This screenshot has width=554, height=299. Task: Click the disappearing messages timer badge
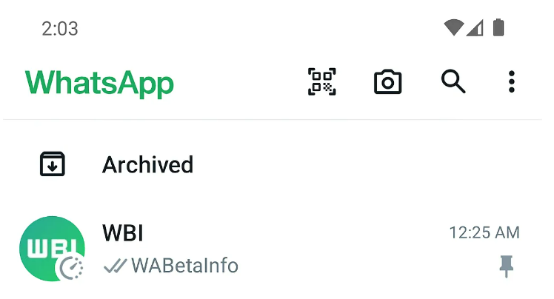coord(71,268)
